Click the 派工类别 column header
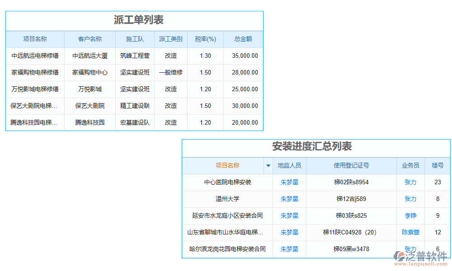 coord(171,39)
